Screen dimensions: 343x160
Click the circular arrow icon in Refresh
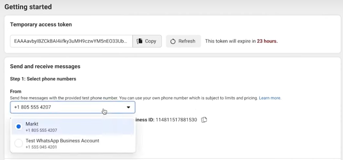point(173,41)
